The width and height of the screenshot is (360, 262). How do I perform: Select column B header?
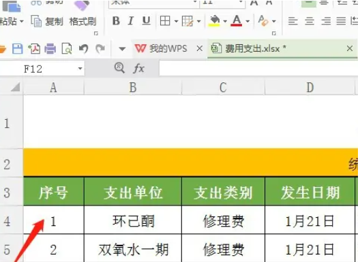133,88
